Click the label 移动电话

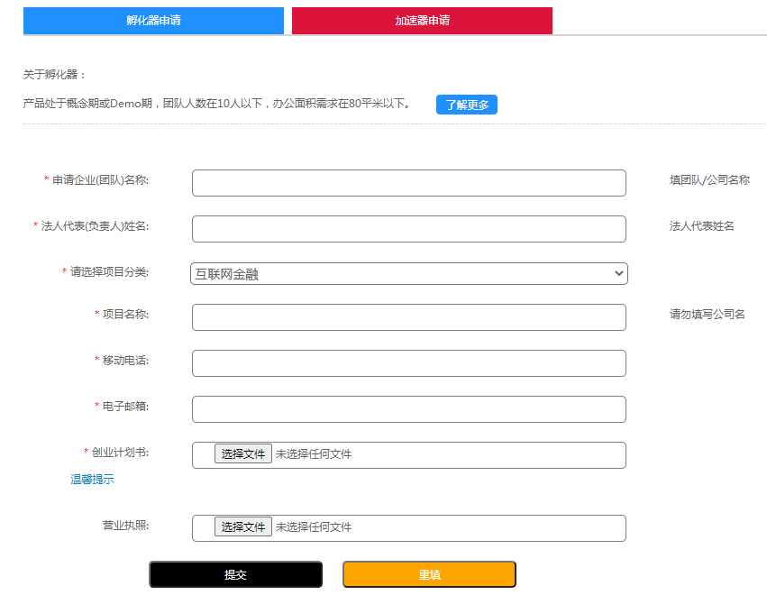click(x=125, y=360)
